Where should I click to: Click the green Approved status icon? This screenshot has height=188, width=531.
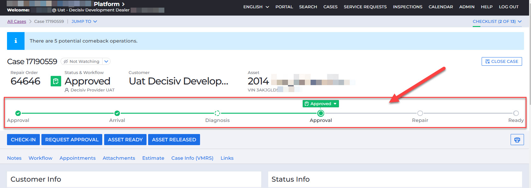click(56, 81)
